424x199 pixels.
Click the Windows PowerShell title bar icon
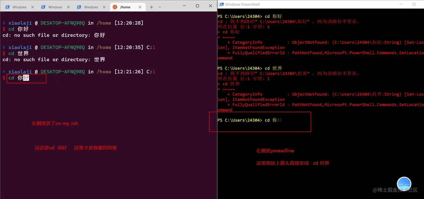click(x=222, y=4)
